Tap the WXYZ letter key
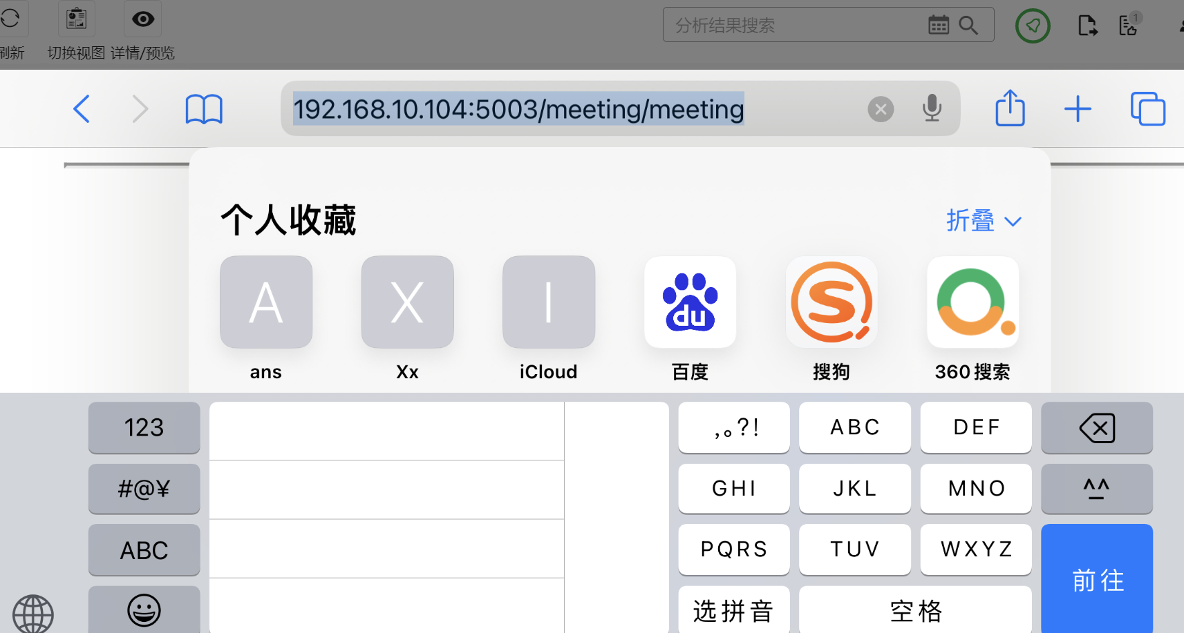1184x633 pixels. coord(976,549)
